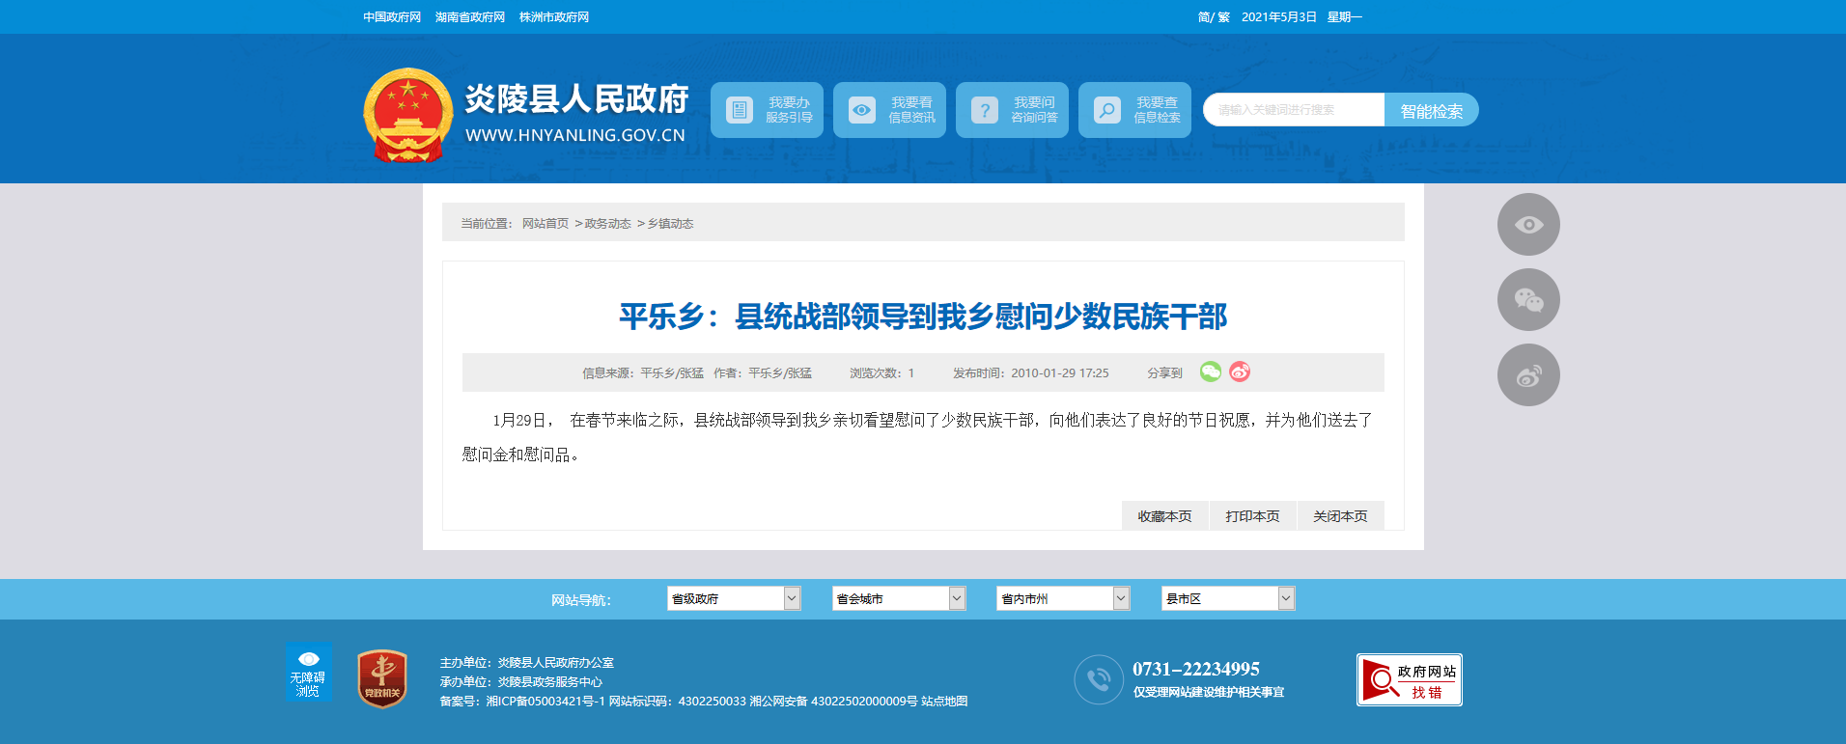Image resolution: width=1846 pixels, height=744 pixels.
Task: Open the 我要办 服务引导 menu item
Action: (767, 110)
